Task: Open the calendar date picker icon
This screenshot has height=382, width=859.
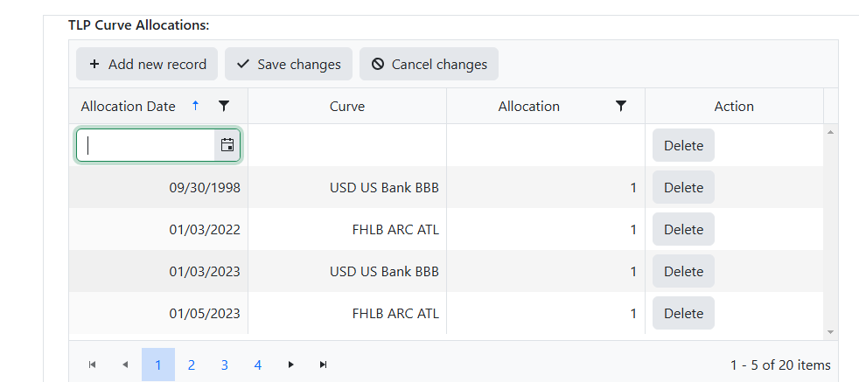Action: [x=227, y=145]
